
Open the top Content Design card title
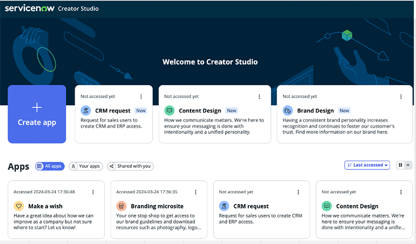200,111
